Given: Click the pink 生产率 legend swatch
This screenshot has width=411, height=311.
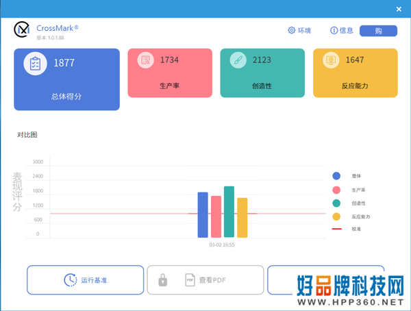Looking at the screenshot, I should click(336, 190).
